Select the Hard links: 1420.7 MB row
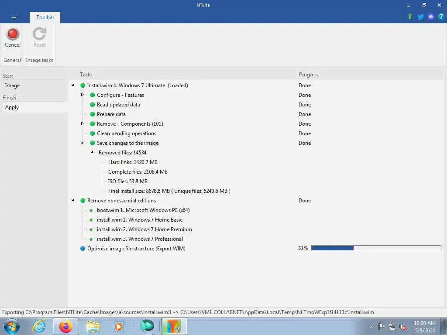Viewport: 447px width, 335px height. tap(133, 162)
